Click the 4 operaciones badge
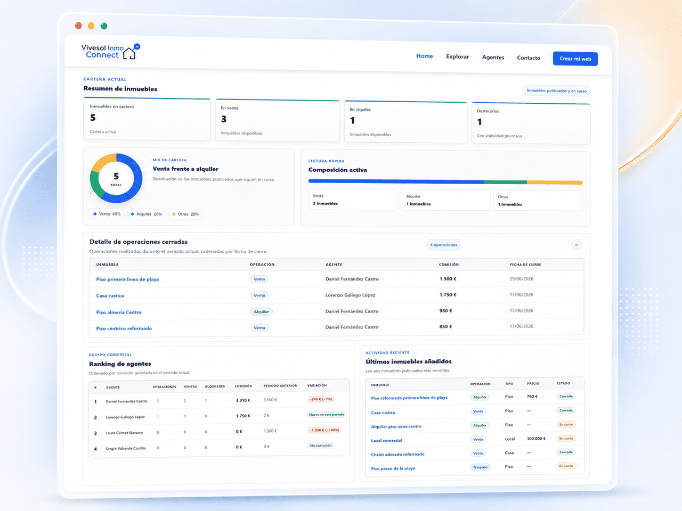The width and height of the screenshot is (682, 511). (x=443, y=245)
